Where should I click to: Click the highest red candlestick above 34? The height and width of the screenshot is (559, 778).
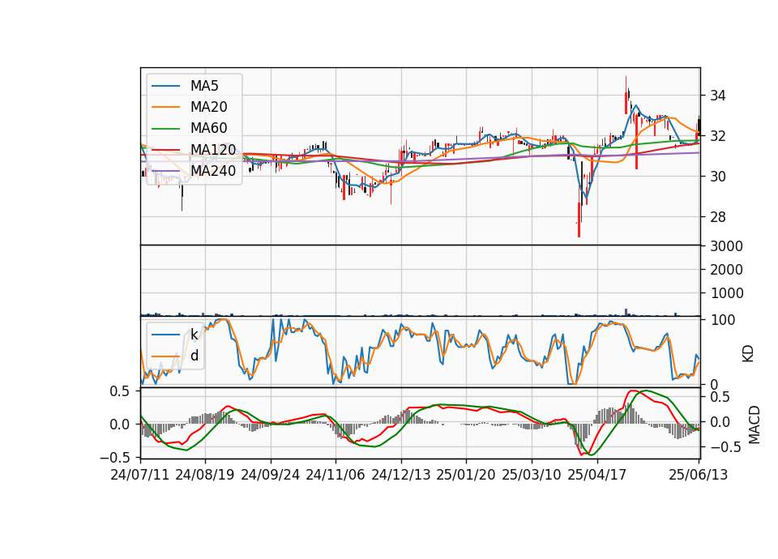click(x=626, y=96)
